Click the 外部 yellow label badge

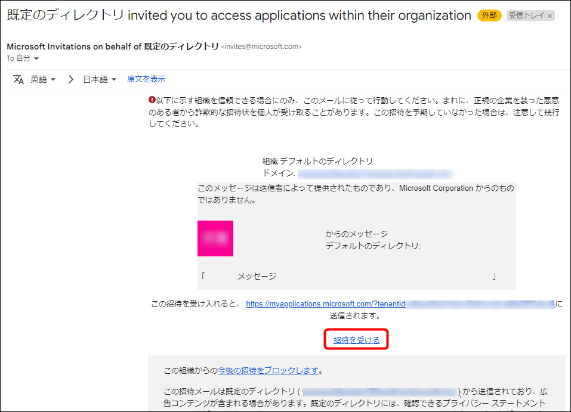pos(489,16)
